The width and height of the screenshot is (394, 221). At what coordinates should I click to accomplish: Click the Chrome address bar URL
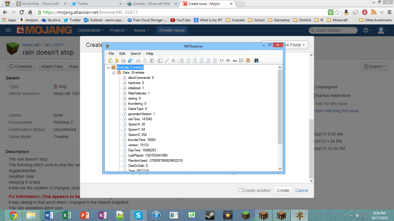click(90, 12)
